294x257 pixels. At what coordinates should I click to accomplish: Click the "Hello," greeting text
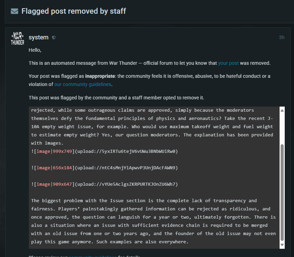click(35, 50)
